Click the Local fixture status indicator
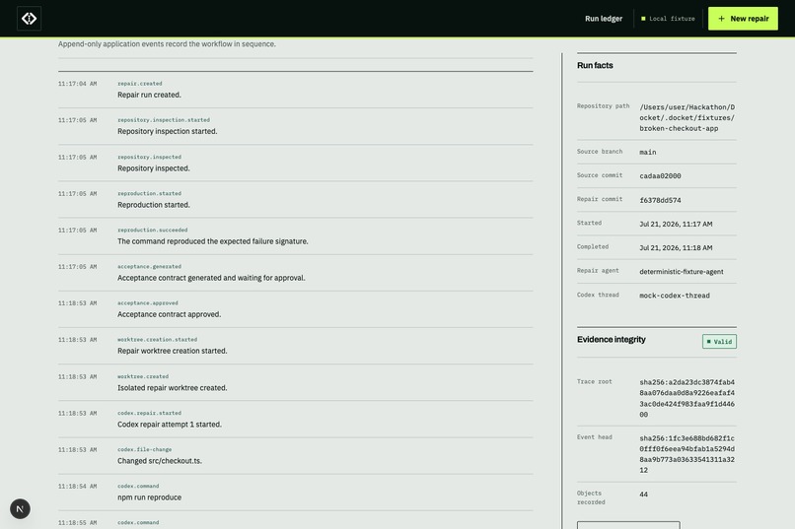The height and width of the screenshot is (529, 795). click(x=668, y=19)
